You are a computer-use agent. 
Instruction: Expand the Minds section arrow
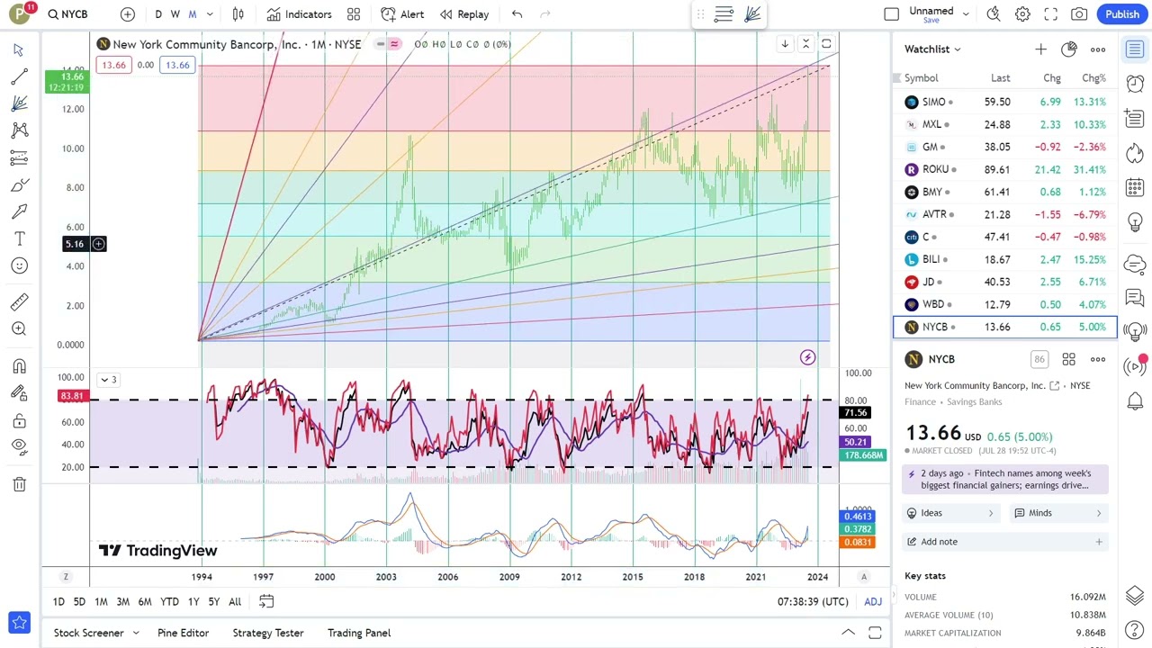point(1098,513)
